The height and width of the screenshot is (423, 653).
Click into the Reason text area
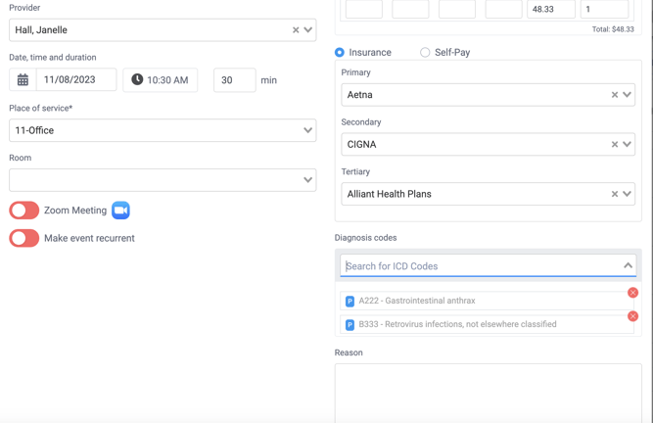[x=489, y=393]
